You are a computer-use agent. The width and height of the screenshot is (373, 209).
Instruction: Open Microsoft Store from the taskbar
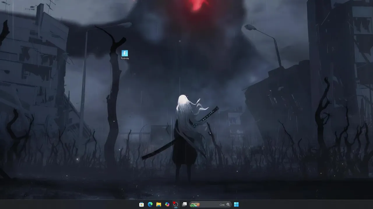pos(142,204)
